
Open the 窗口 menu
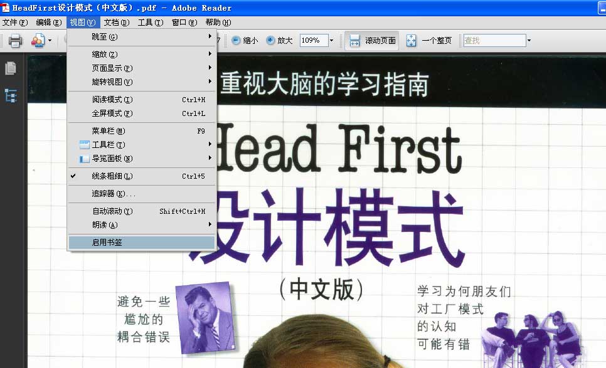tap(184, 23)
